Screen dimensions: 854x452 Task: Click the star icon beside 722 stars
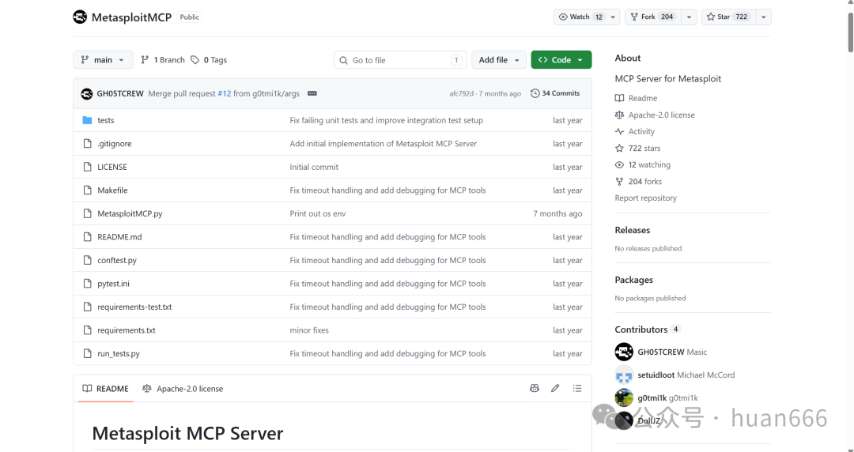point(619,148)
